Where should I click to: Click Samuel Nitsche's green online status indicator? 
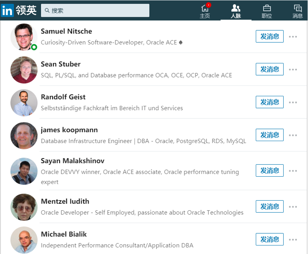[34, 47]
